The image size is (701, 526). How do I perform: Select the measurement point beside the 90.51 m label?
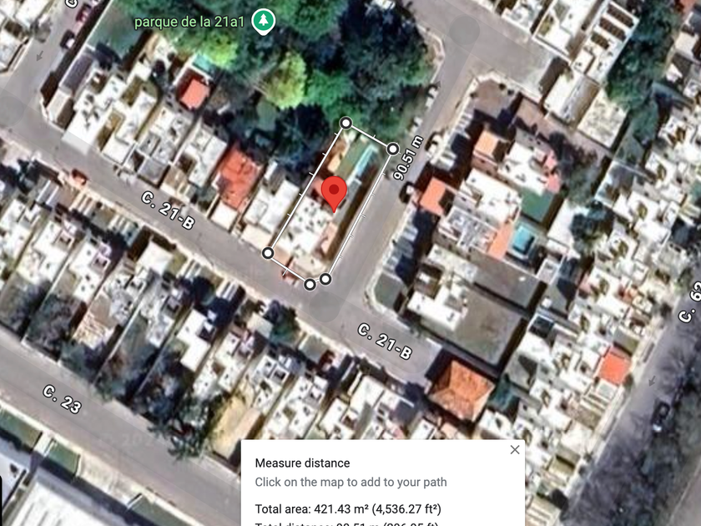tap(392, 149)
